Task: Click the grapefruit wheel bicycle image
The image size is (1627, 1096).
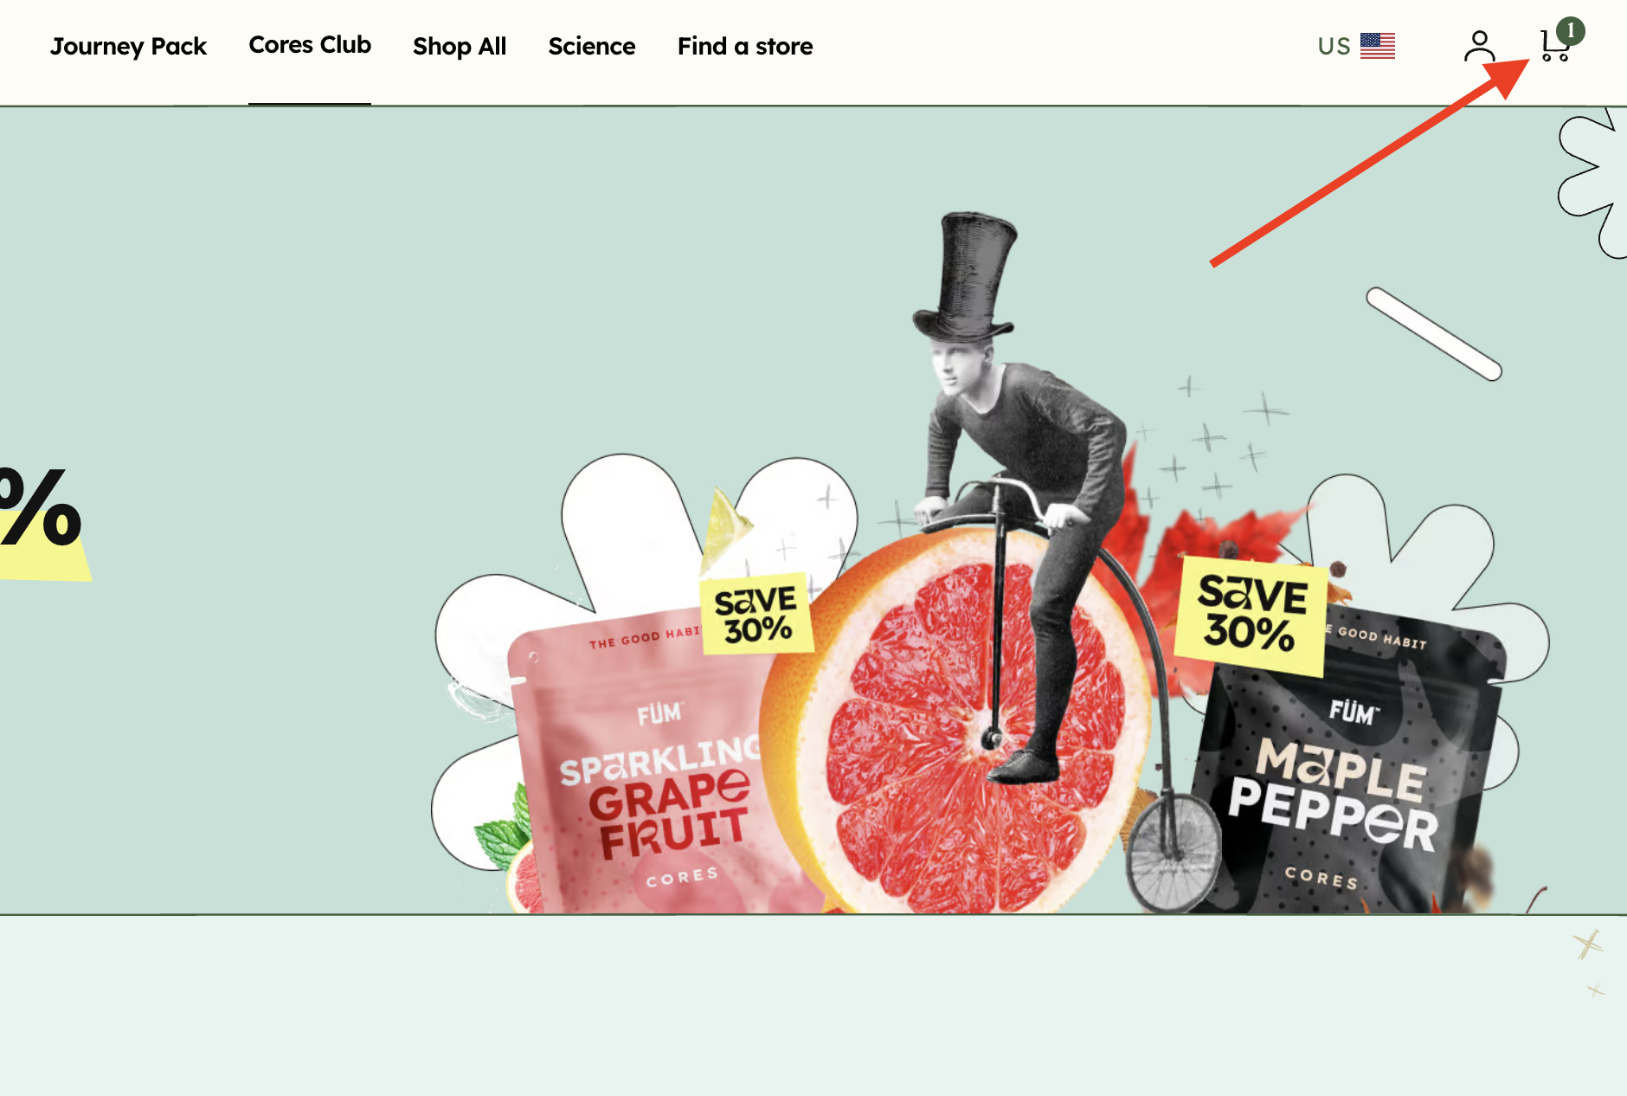Action: tap(956, 723)
